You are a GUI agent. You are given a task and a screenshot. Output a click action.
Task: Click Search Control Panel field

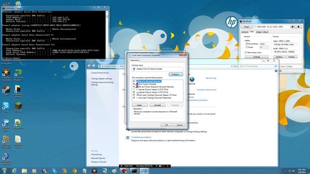(258, 66)
